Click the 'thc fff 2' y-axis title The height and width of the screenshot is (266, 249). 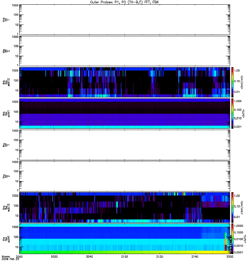6,176
